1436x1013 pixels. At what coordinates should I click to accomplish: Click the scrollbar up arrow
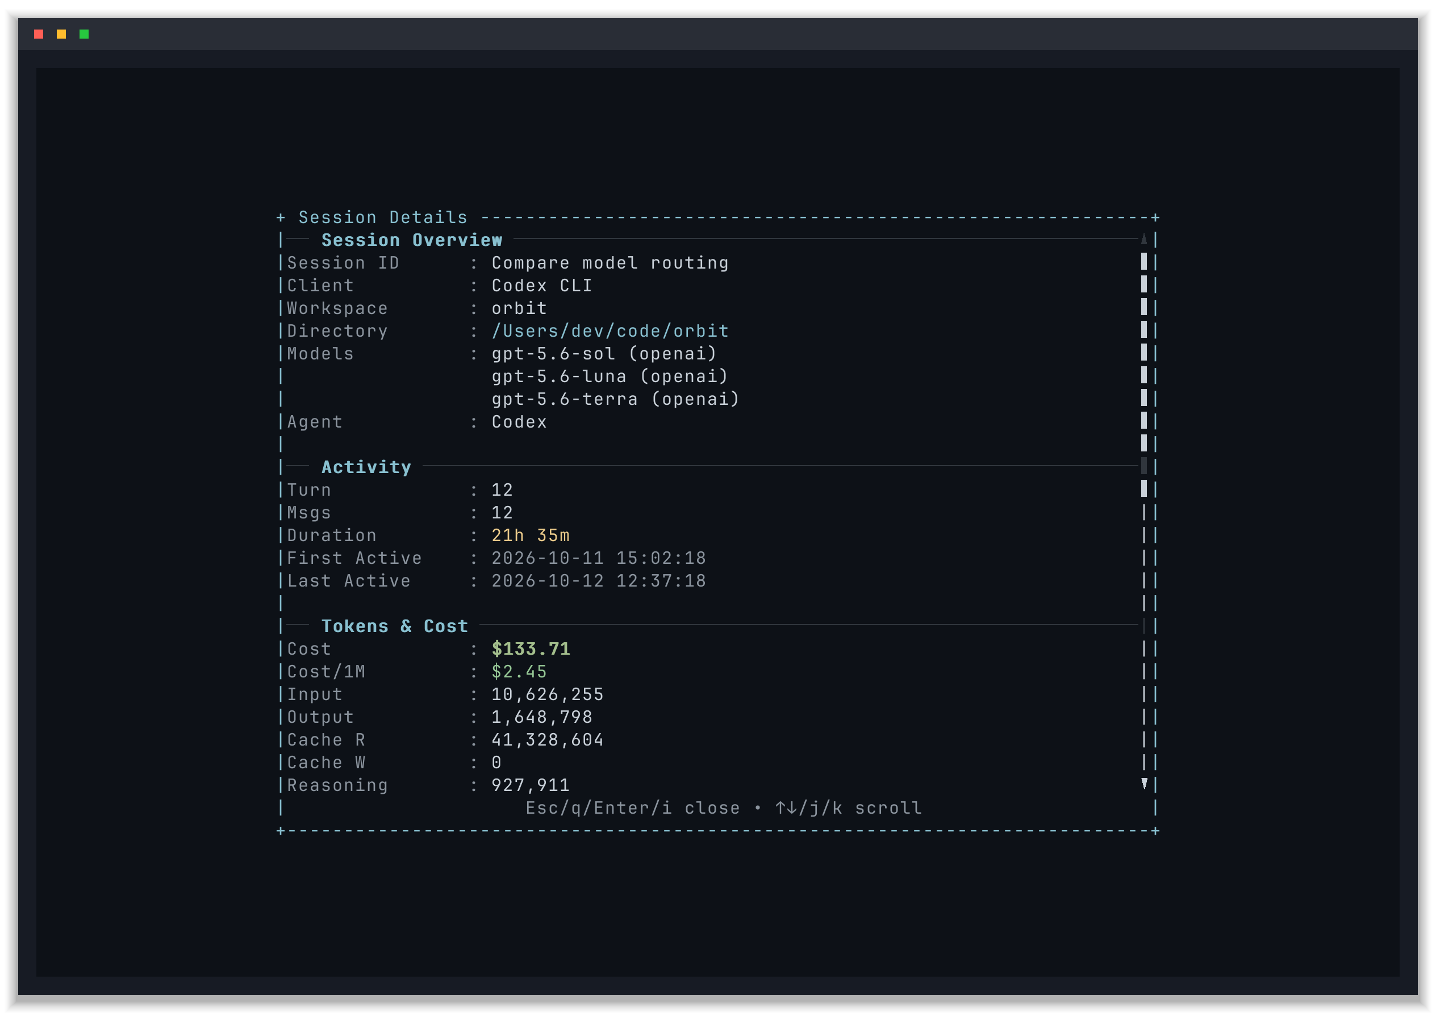(x=1144, y=239)
